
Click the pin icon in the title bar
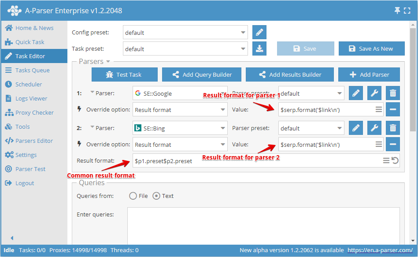click(x=397, y=11)
